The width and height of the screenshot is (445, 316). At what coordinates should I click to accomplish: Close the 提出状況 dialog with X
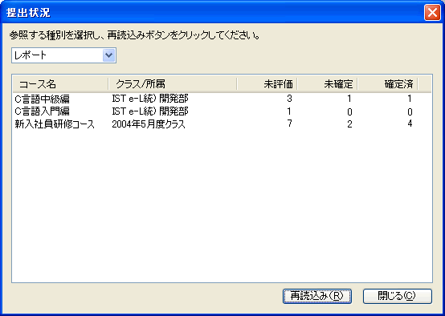(432, 13)
